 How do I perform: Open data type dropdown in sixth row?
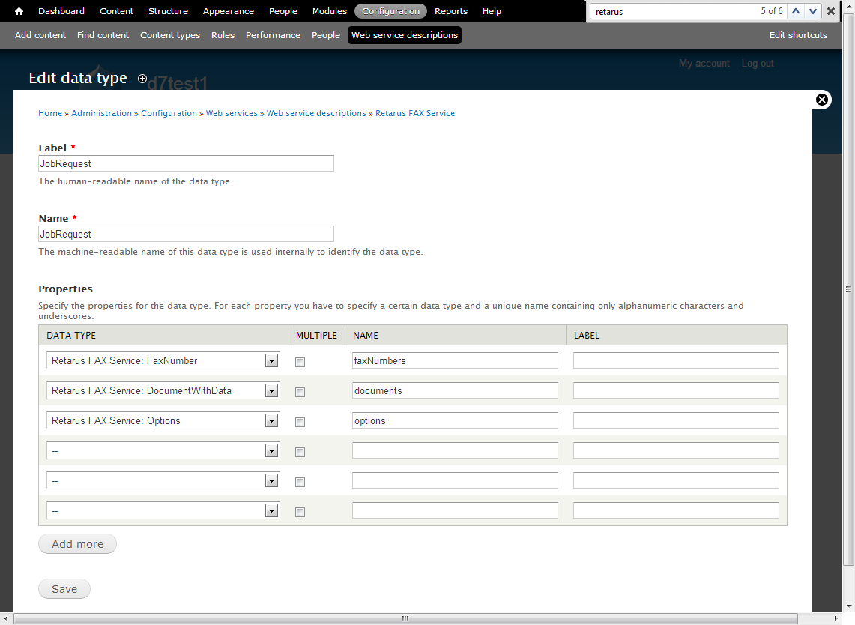[163, 510]
